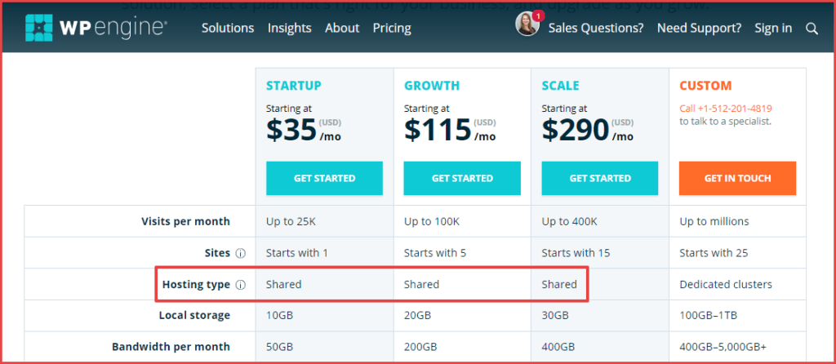Click the sales rep avatar photo
This screenshot has height=364, width=836.
point(527,24)
